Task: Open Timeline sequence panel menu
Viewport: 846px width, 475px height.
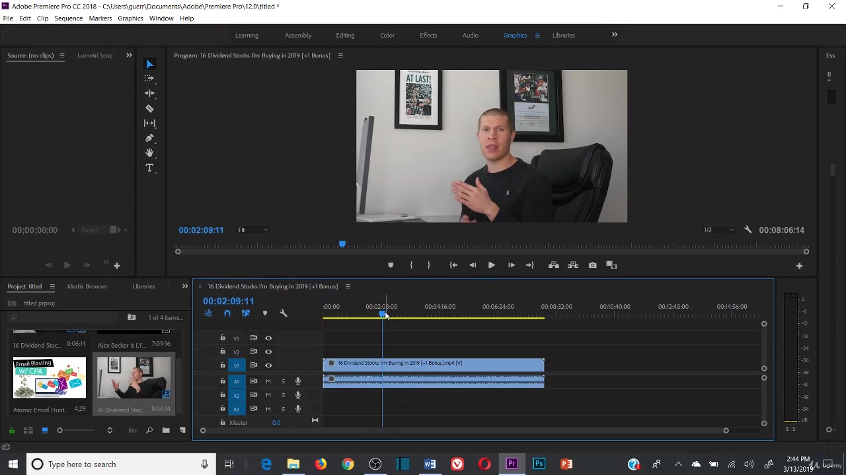Action: pos(348,286)
